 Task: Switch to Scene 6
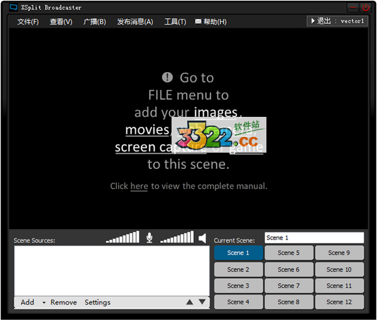coord(289,269)
